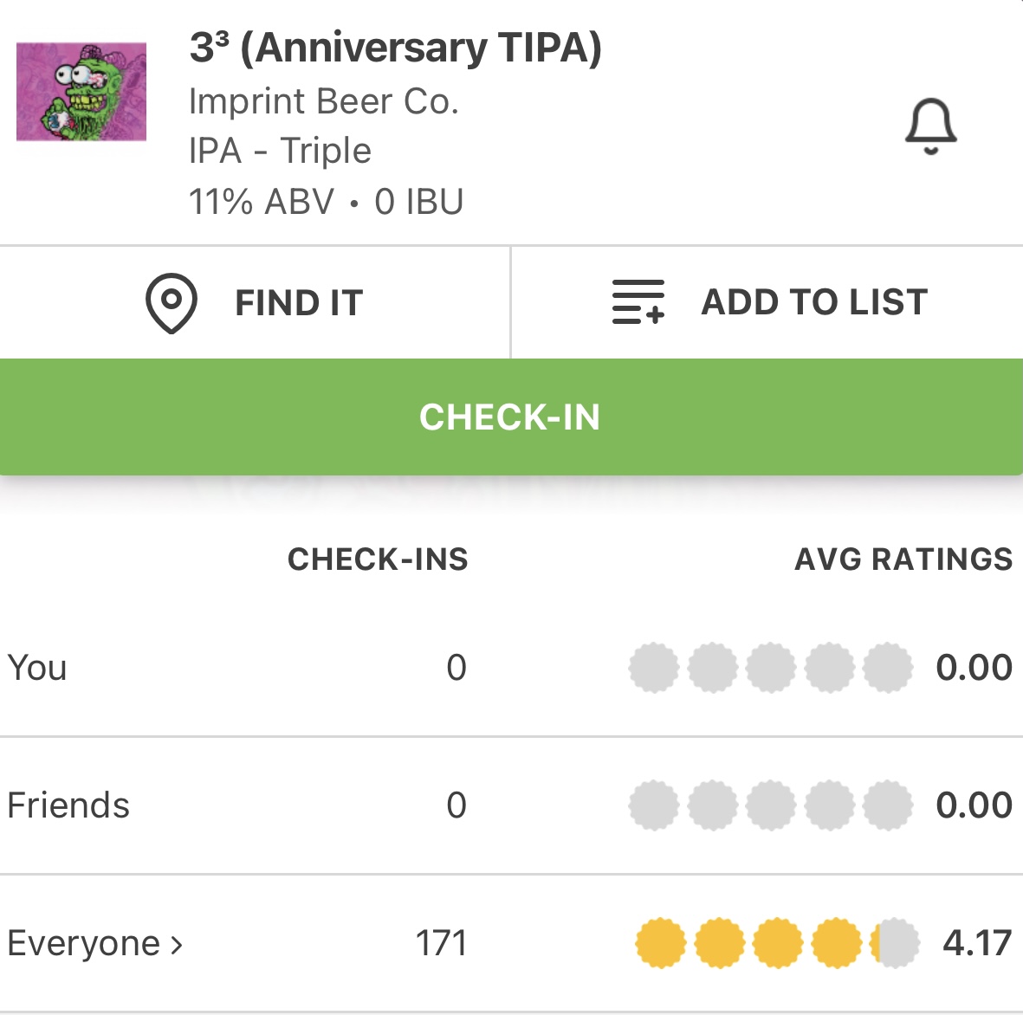Click the partially filled fifth cap in Everyone row
The width and height of the screenshot is (1023, 1015).
point(894,943)
